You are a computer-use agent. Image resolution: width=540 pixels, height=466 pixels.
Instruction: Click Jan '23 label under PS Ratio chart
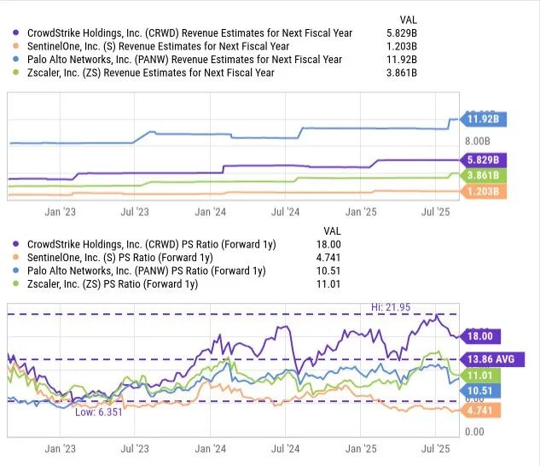[x=60, y=448]
